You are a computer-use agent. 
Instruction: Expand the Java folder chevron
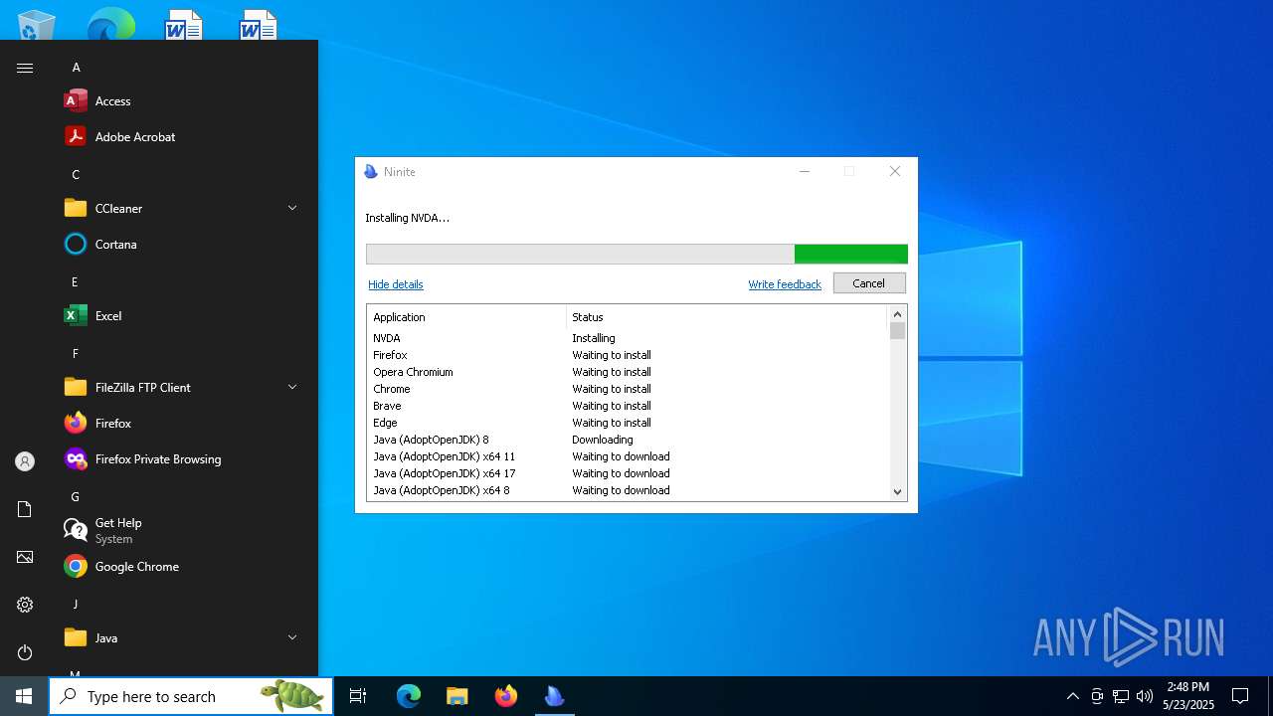292,637
